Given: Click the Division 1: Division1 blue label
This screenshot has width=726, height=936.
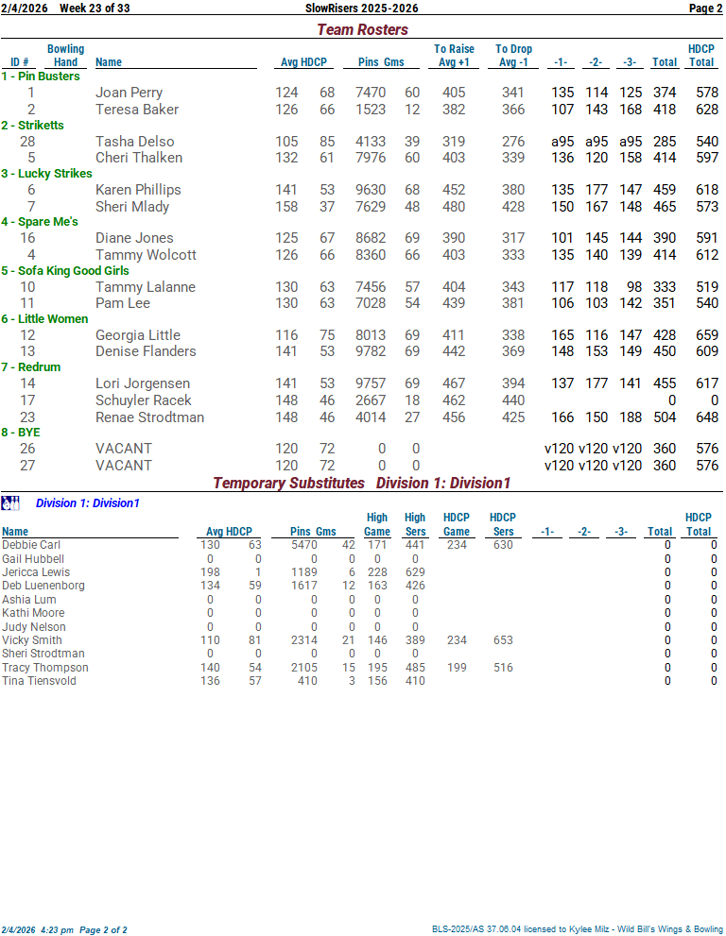Looking at the screenshot, I should pos(87,503).
